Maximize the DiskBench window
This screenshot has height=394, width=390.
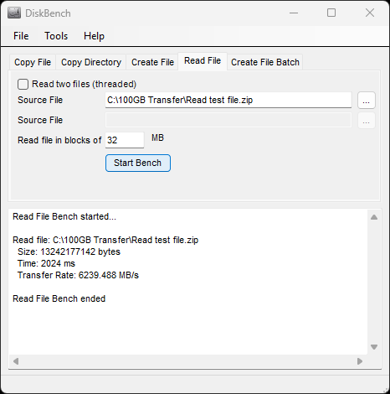(331, 13)
